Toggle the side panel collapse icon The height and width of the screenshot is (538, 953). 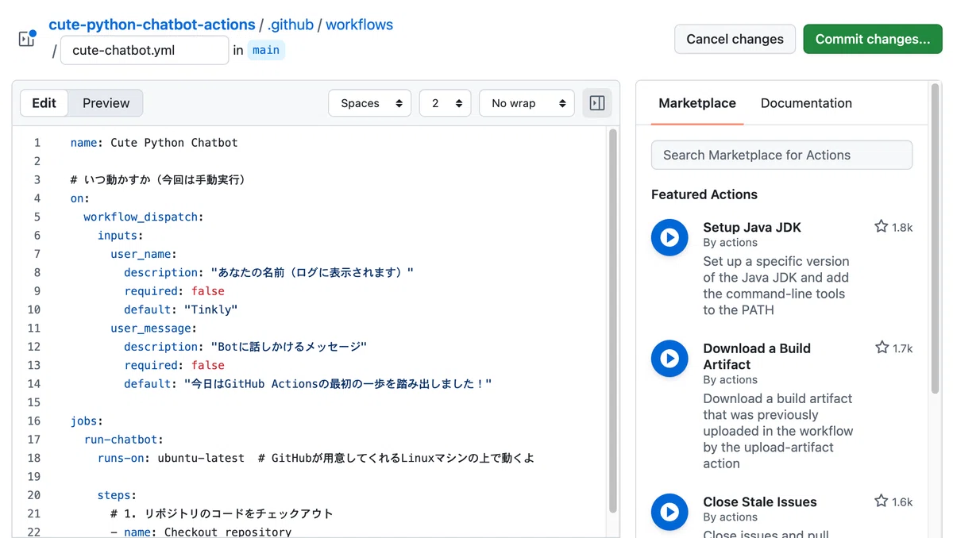(x=597, y=103)
